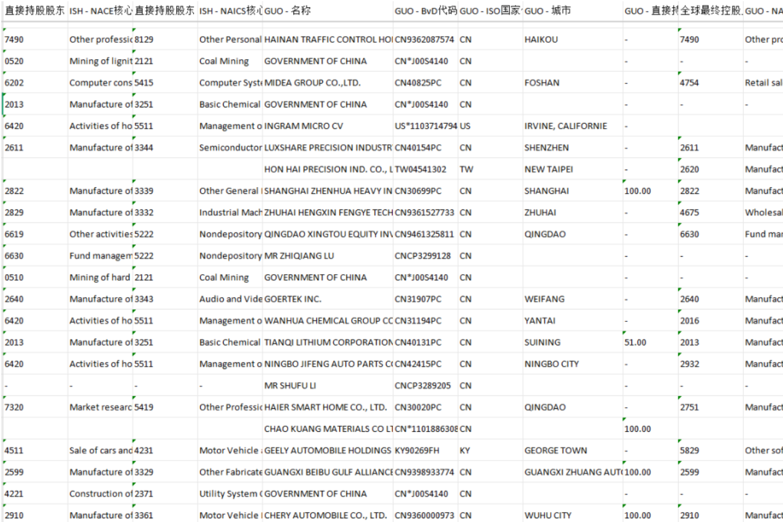
Task: Select the 'GUO - 城市' column header
Action: coord(573,11)
